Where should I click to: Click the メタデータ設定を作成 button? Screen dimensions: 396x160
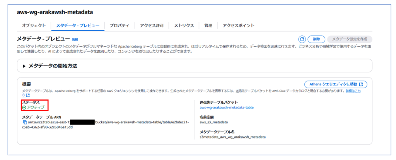click(x=350, y=39)
